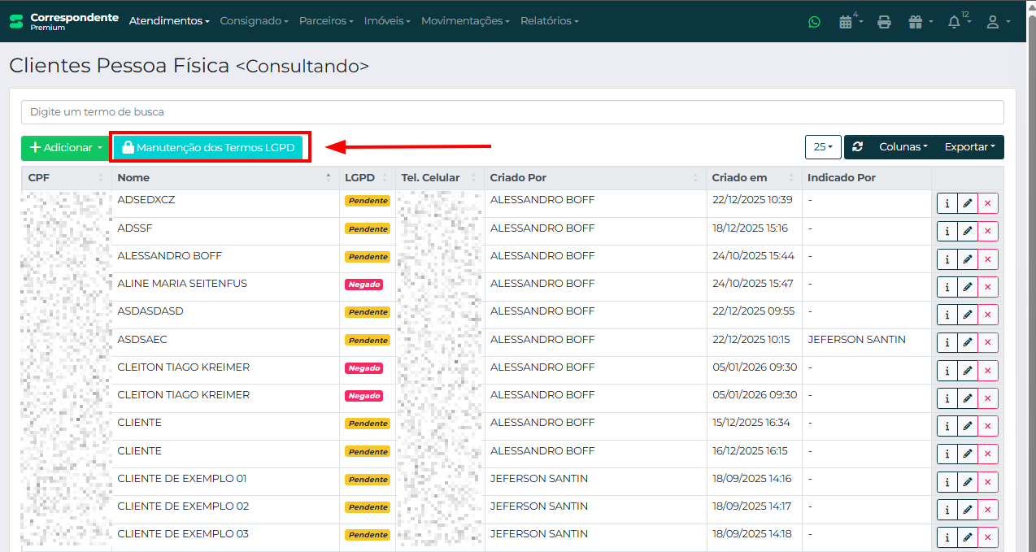
Task: Open the calendar icon in top bar
Action: (846, 22)
